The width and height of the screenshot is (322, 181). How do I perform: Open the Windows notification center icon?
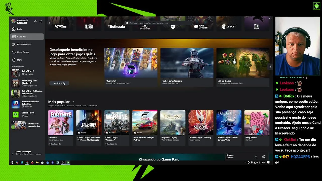pos(268,163)
